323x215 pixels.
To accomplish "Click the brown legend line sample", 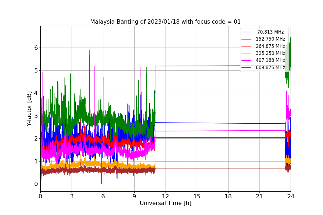I will 246,67.
